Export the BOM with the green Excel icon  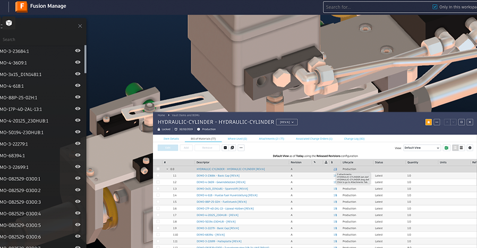(446, 148)
